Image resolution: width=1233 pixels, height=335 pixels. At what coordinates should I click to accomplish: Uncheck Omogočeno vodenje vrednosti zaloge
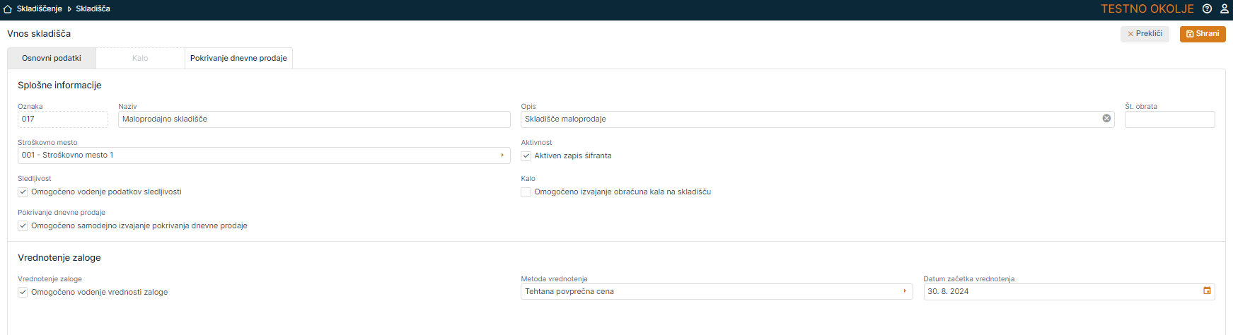click(23, 293)
